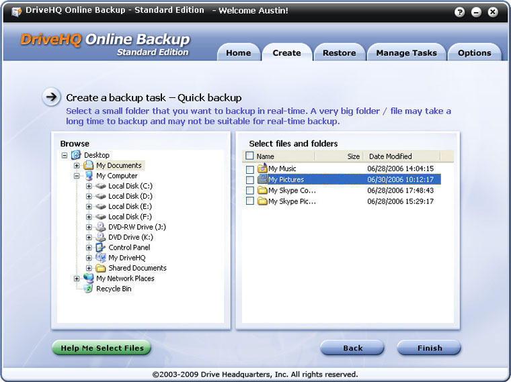The image size is (511, 382).
Task: Expand My Network Places node
Action: pyautogui.click(x=77, y=279)
